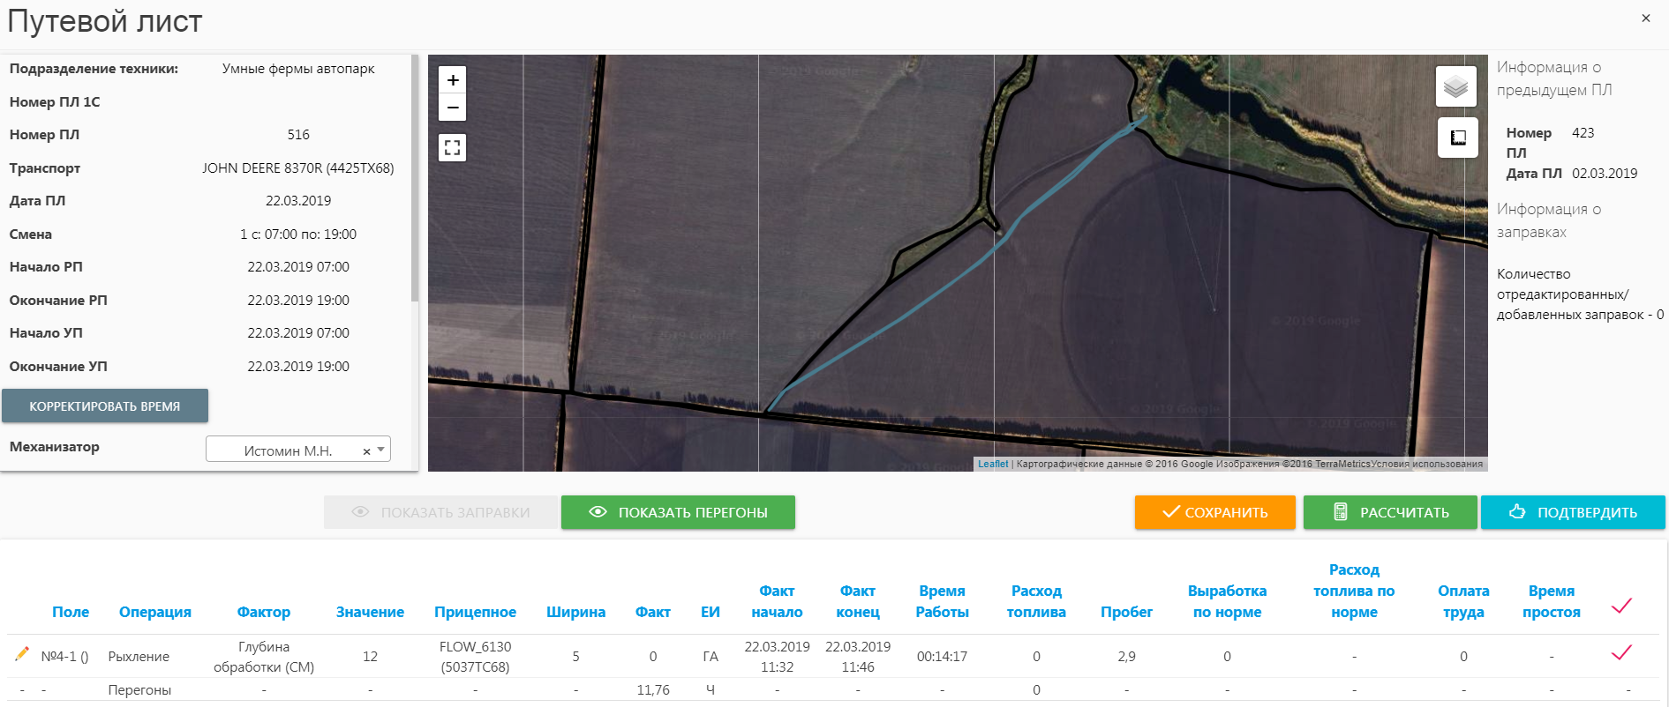Screen dimensions: 1669x707
Task: Open the Механизатор dropdown
Action: (x=298, y=450)
